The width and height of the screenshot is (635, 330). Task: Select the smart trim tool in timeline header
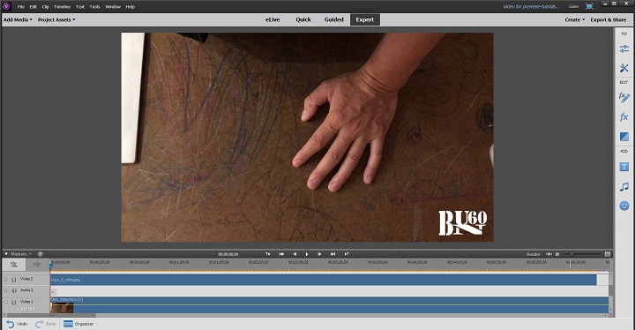point(14,265)
